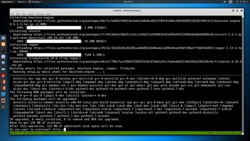250x141 pixels.
Task: Open the red screen icon in the dock
Action: [x=3, y=101]
